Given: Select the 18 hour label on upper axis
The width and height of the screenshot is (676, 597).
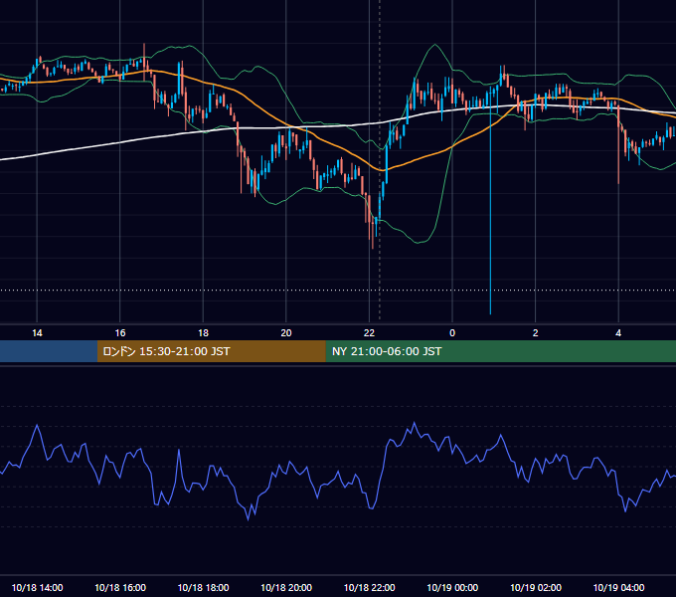Looking at the screenshot, I should [203, 333].
